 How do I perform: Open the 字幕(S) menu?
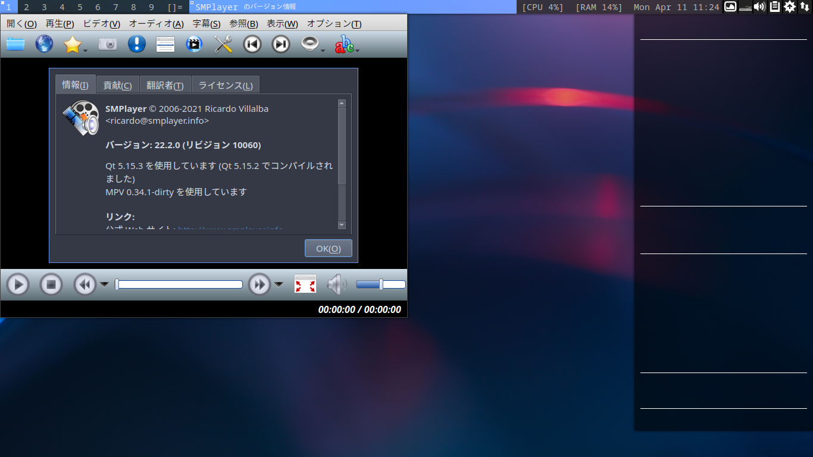[x=207, y=24]
